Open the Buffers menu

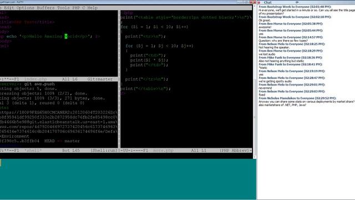[45, 8]
